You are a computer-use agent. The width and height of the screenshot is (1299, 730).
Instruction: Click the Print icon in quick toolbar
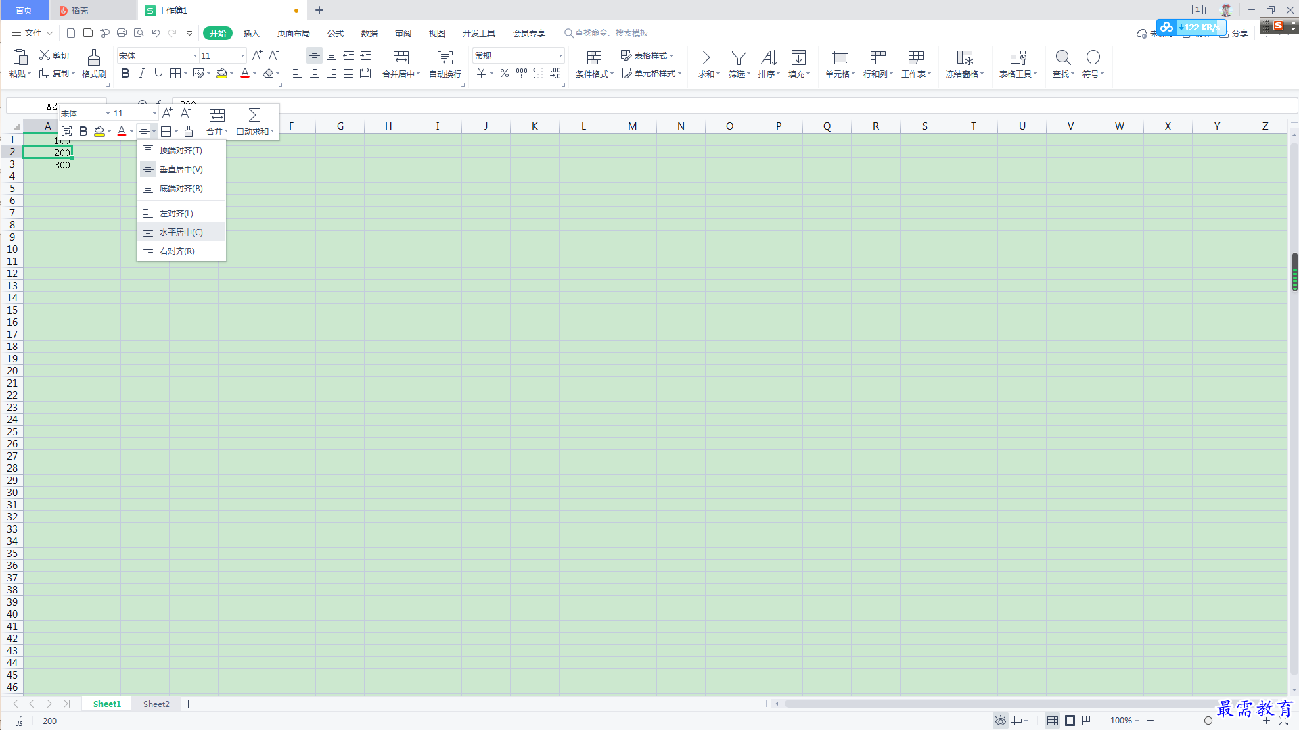click(122, 33)
